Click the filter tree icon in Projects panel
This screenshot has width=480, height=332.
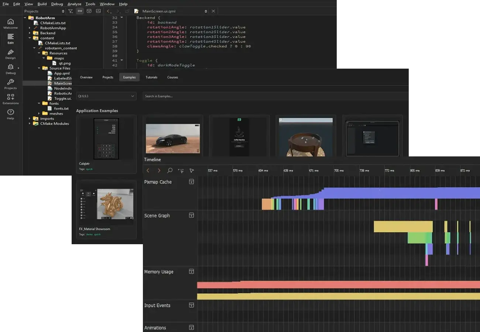click(71, 11)
